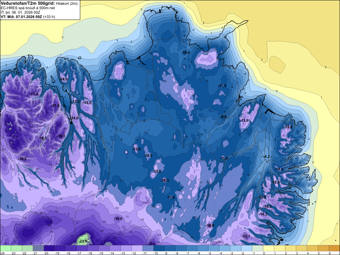Click the slate legend swatch between -21 and -20
Screen dimensions: 340x255
coord(38,248)
